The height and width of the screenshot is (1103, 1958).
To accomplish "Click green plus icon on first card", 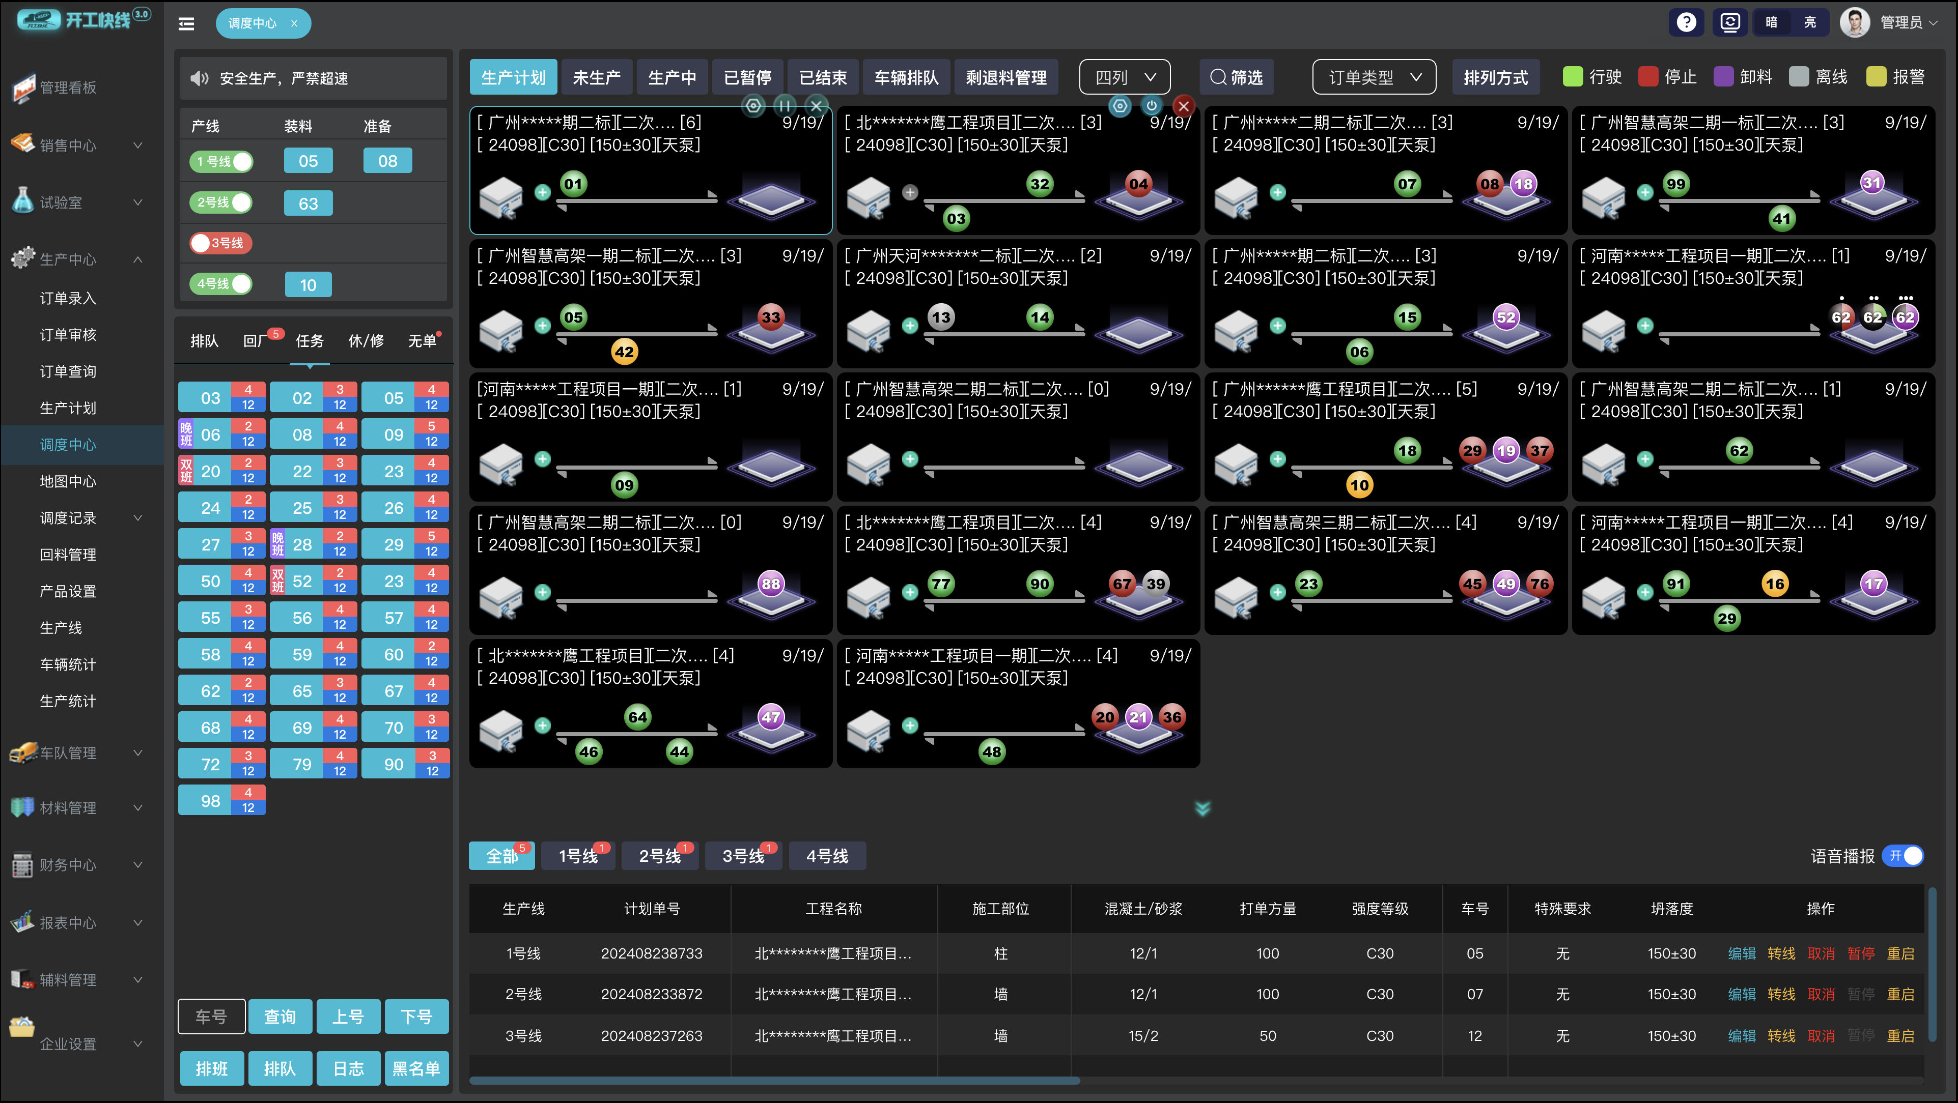I will (542, 192).
